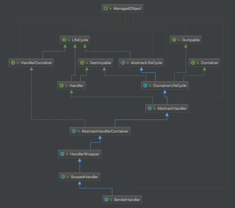Click the interface icon on HandlerContainer node
235x208 pixels.
point(13,63)
